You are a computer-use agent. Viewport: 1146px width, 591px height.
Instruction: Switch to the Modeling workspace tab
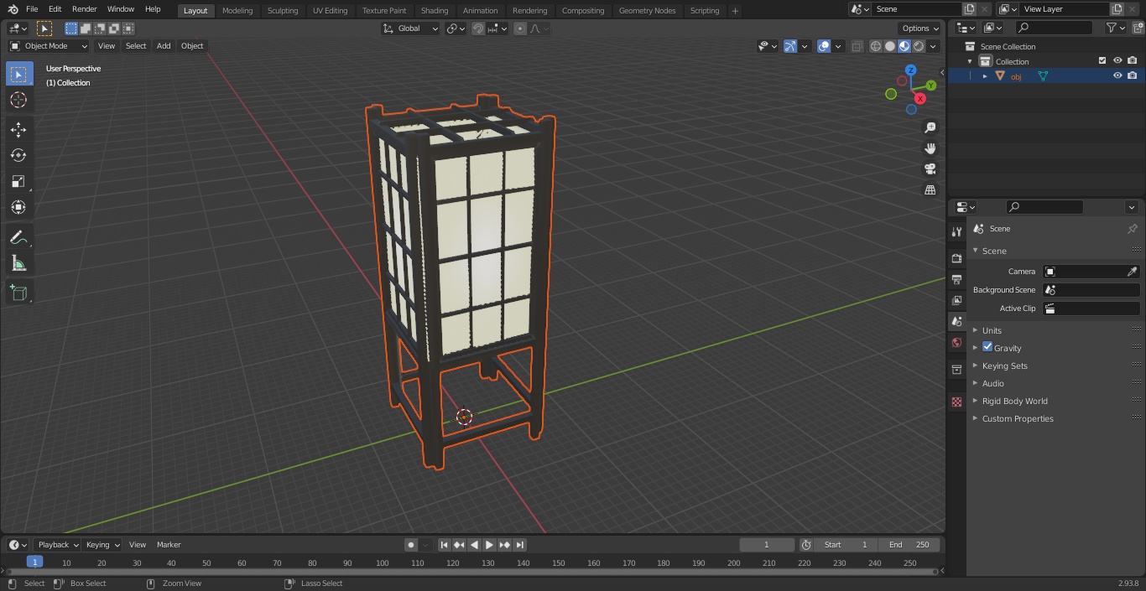pyautogui.click(x=237, y=11)
